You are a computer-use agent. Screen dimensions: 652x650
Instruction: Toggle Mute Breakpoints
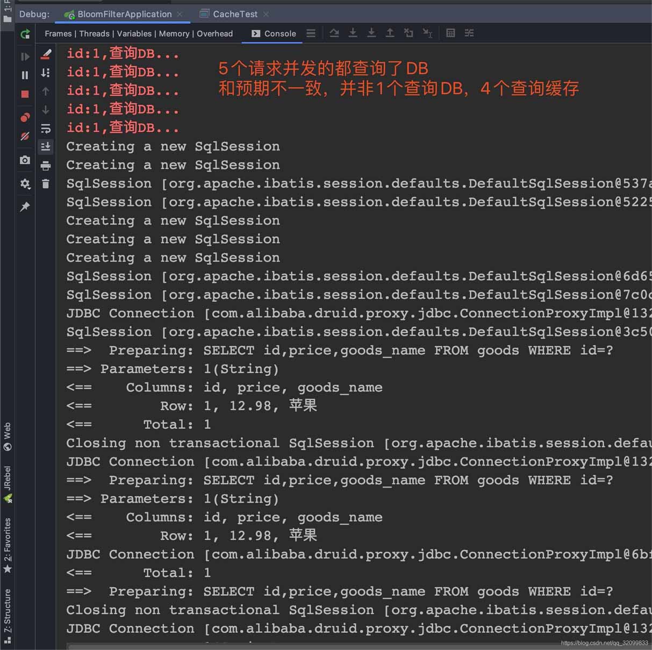(25, 137)
